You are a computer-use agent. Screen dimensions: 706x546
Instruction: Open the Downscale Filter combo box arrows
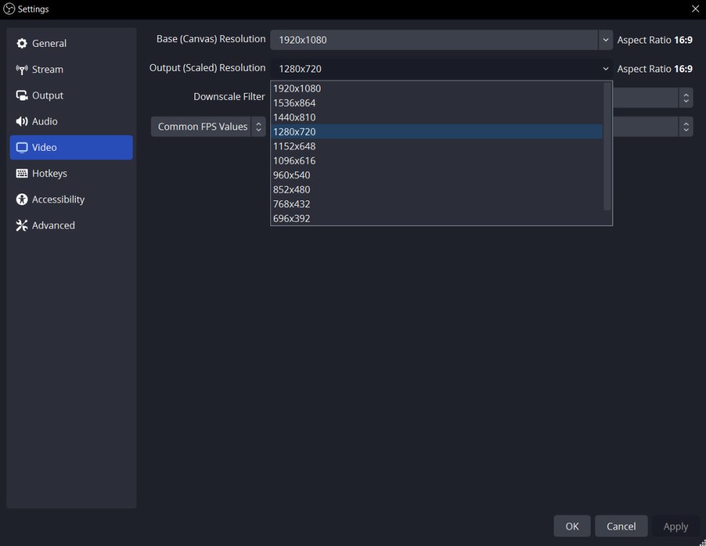coord(686,98)
